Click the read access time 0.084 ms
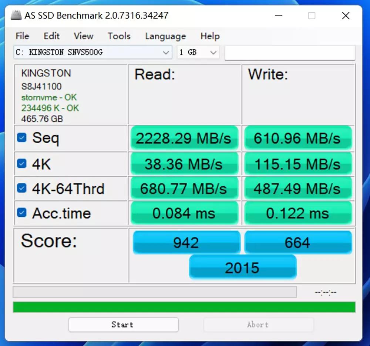370x346 pixels. coord(184,213)
